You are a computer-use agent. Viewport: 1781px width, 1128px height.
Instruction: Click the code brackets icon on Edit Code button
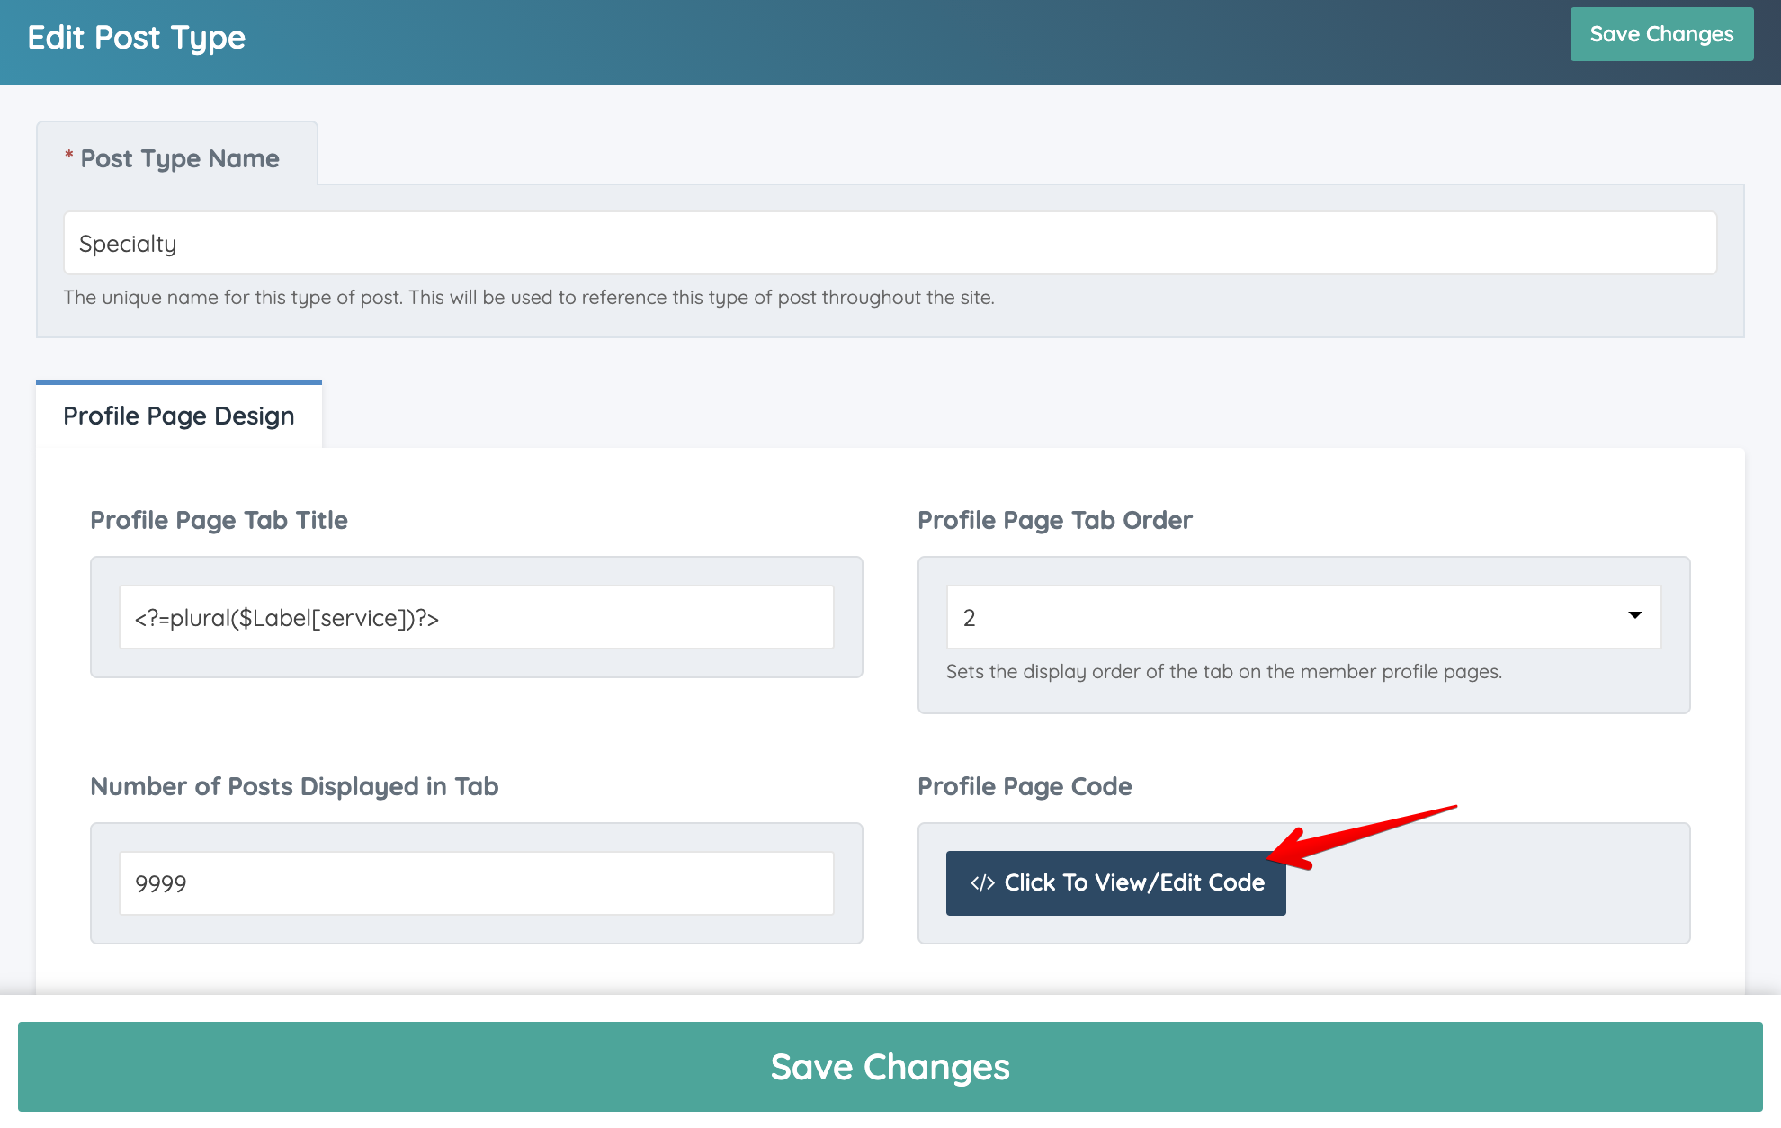point(981,883)
